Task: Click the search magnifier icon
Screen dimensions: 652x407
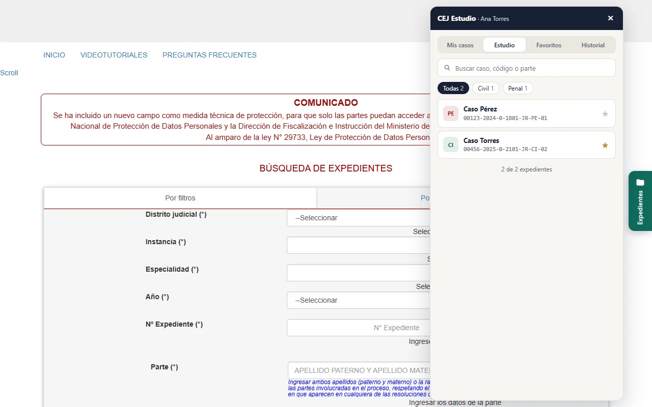Action: [447, 68]
